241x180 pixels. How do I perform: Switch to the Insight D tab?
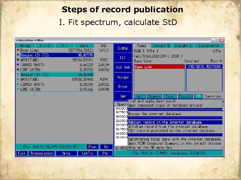(x=161, y=46)
